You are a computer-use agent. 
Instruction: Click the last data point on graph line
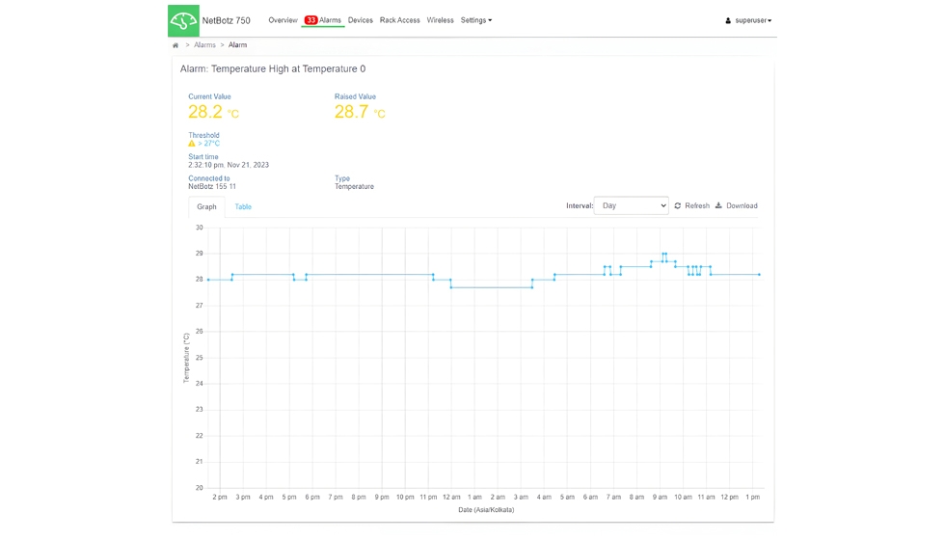click(x=759, y=275)
